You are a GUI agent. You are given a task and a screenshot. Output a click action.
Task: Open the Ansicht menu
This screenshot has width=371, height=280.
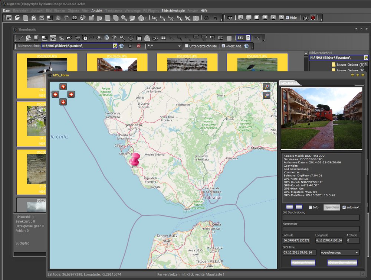coord(97,11)
